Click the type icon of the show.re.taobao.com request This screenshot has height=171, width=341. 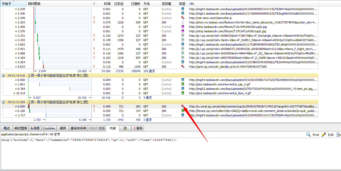pyautogui.click(x=183, y=22)
